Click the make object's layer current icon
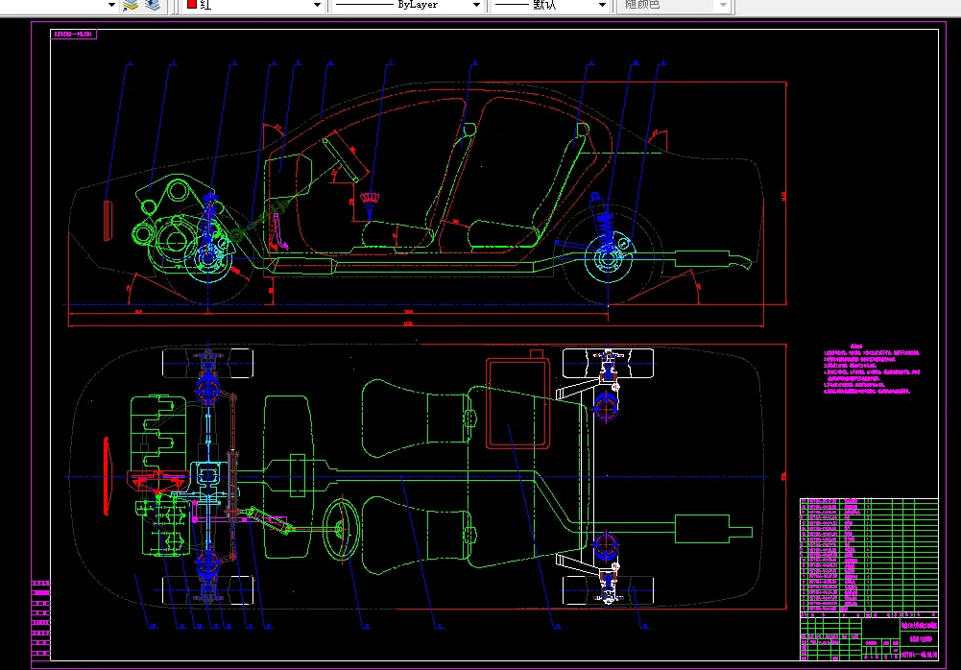961x670 pixels. [131, 5]
